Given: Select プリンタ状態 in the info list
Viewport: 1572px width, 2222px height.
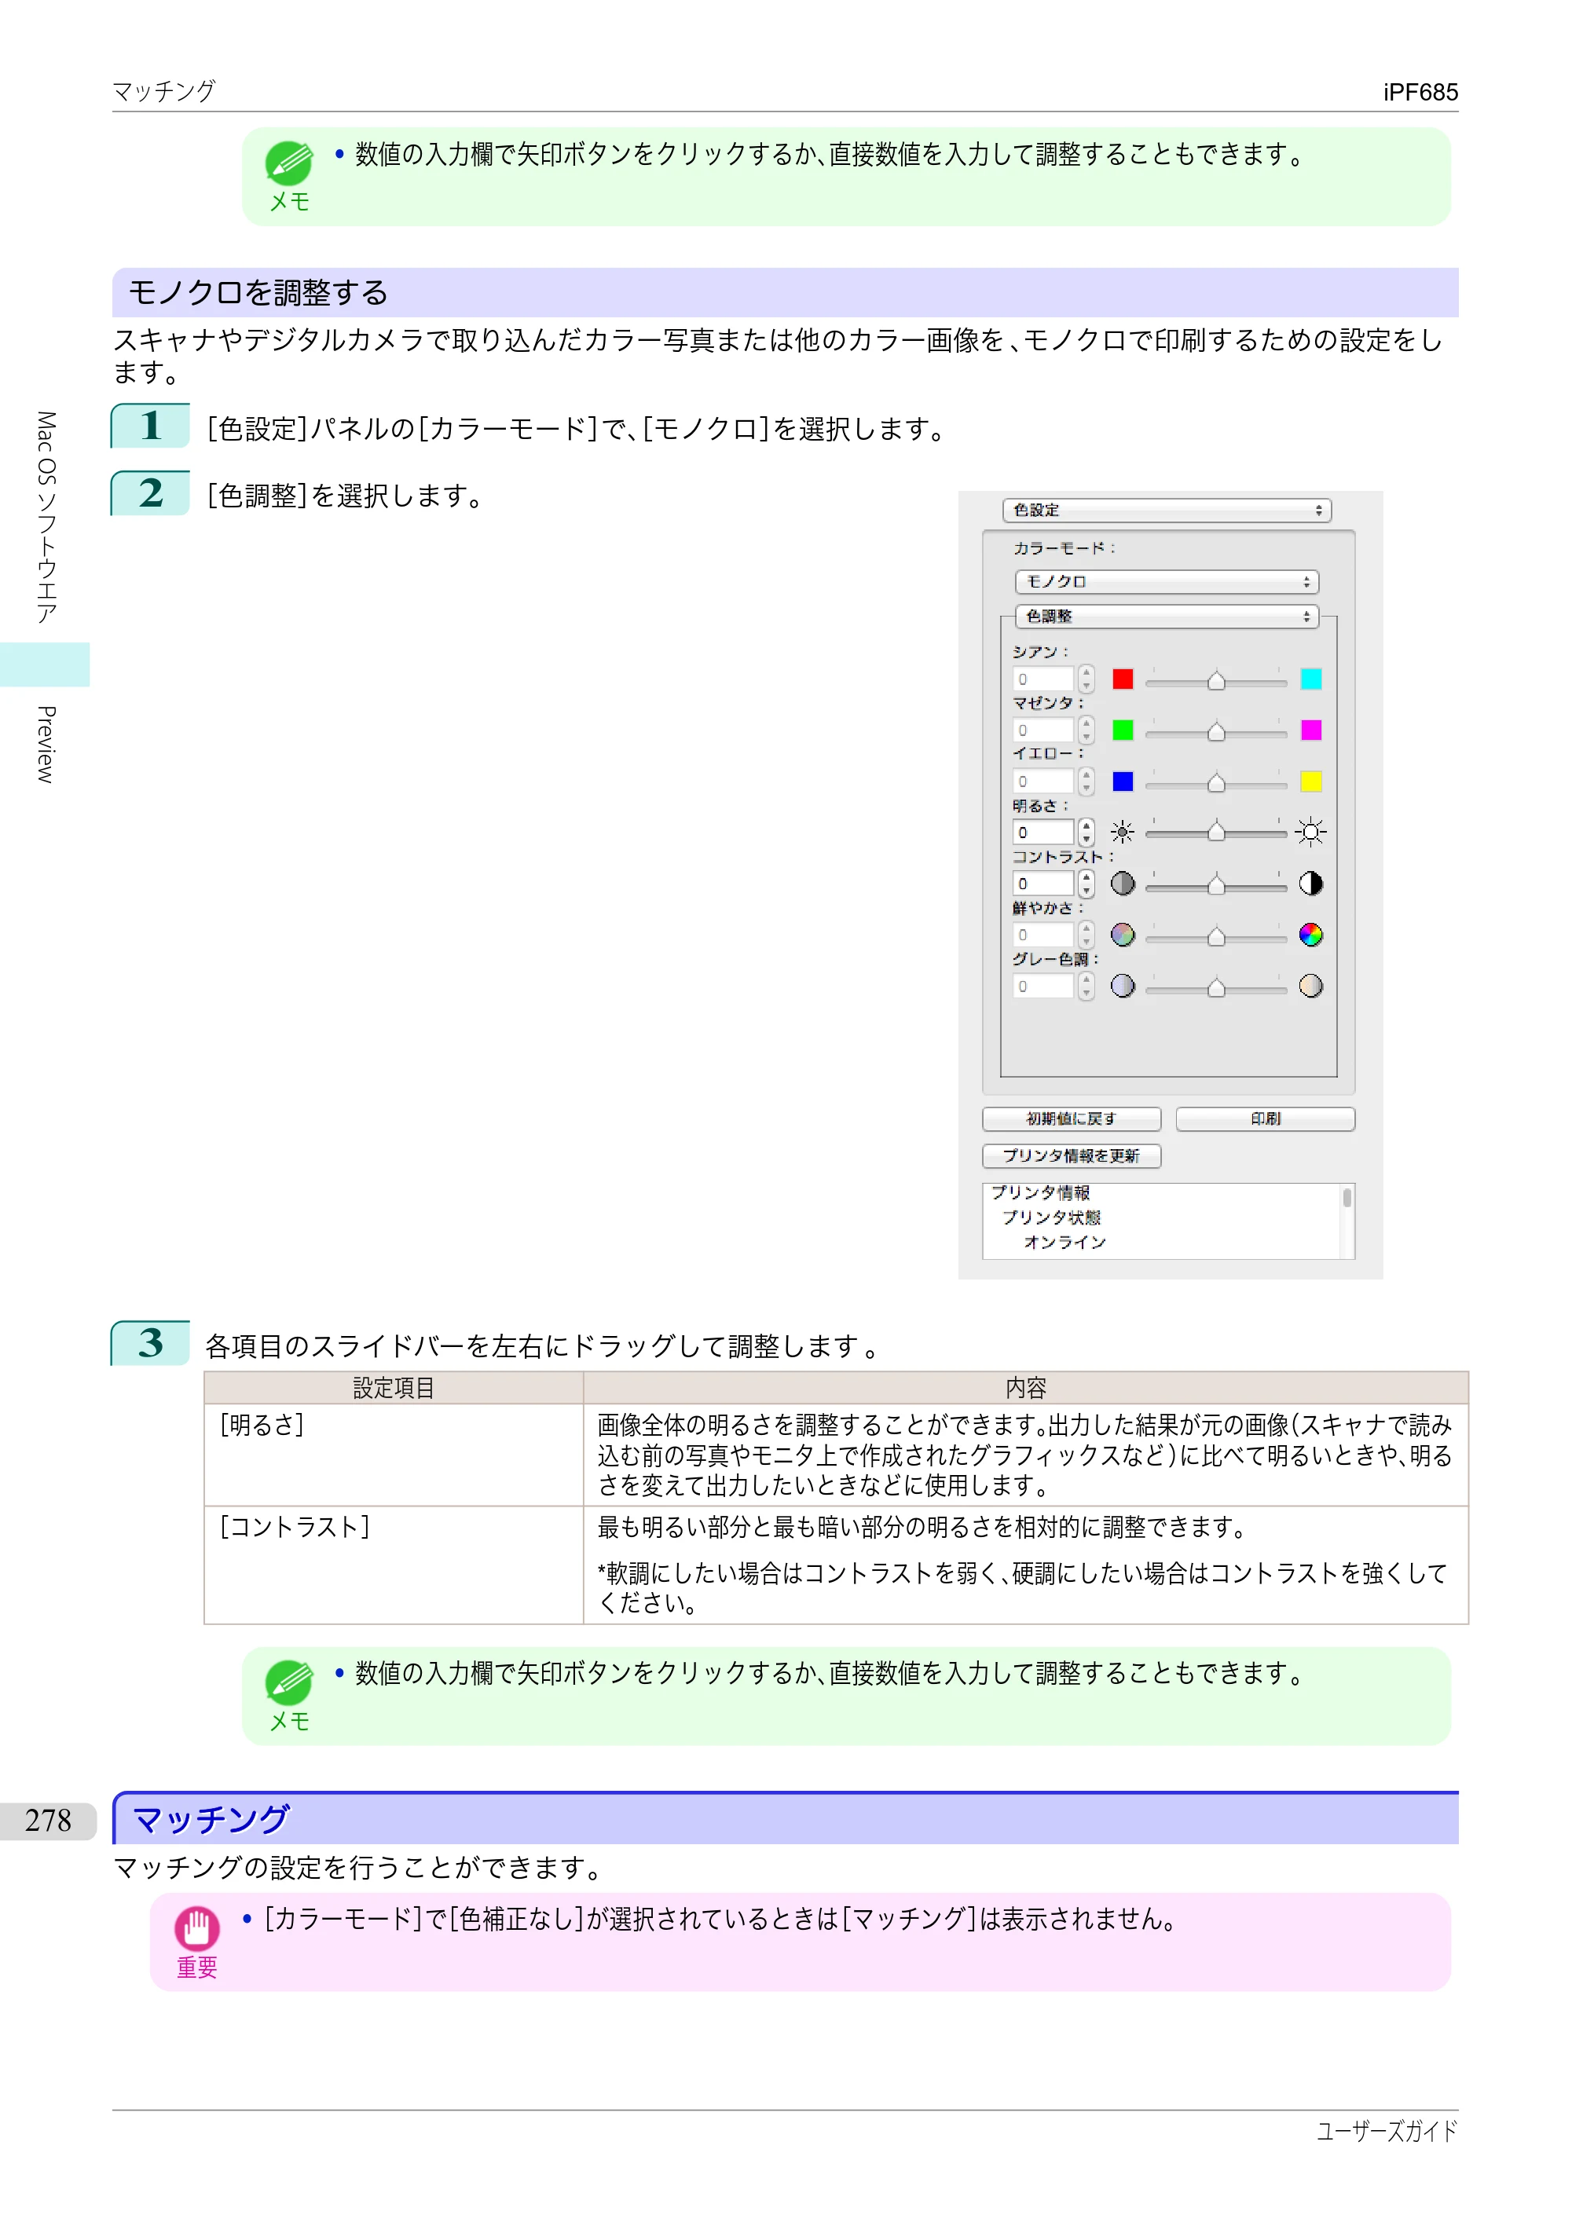Looking at the screenshot, I should click(1051, 1217).
